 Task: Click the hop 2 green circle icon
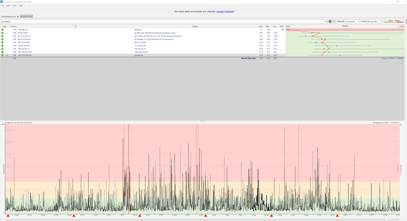click(2, 33)
